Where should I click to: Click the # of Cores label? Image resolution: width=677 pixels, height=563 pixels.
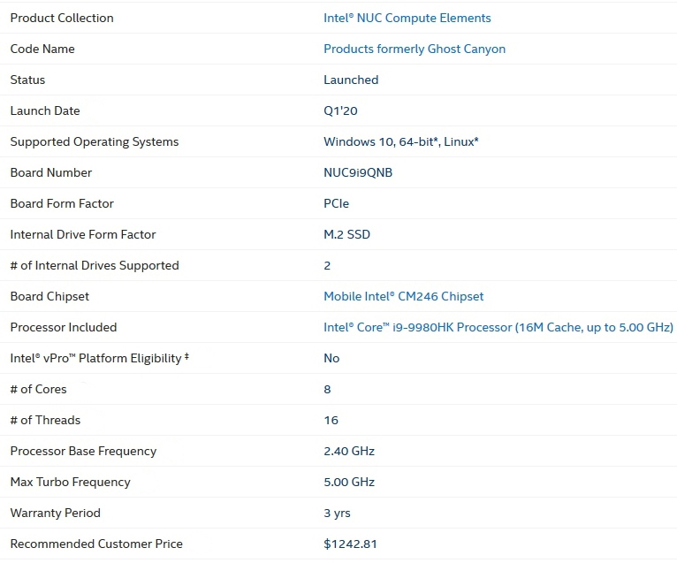38,390
